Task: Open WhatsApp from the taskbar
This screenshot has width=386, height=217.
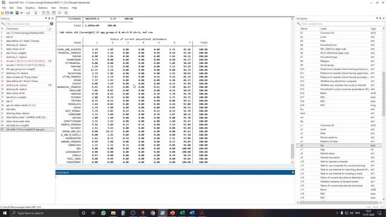Action: 103,213
